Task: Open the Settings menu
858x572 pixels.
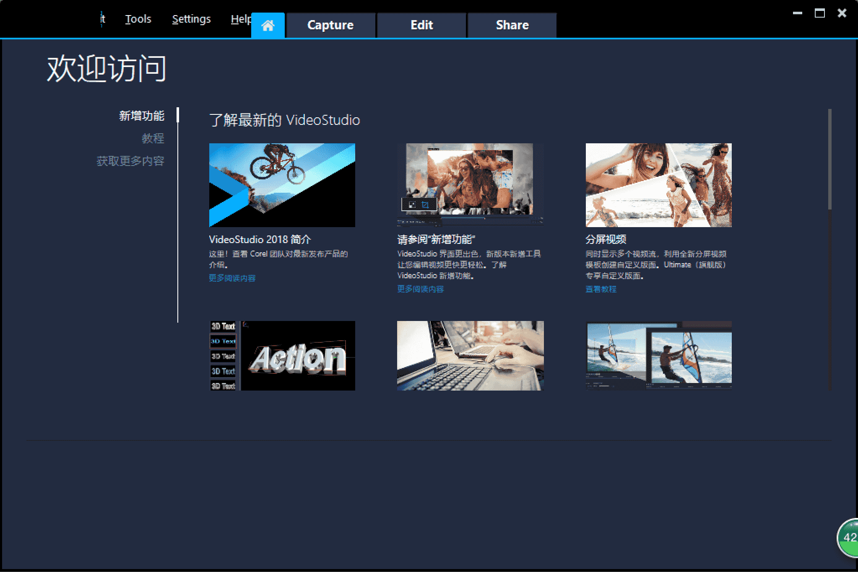Action: click(191, 19)
